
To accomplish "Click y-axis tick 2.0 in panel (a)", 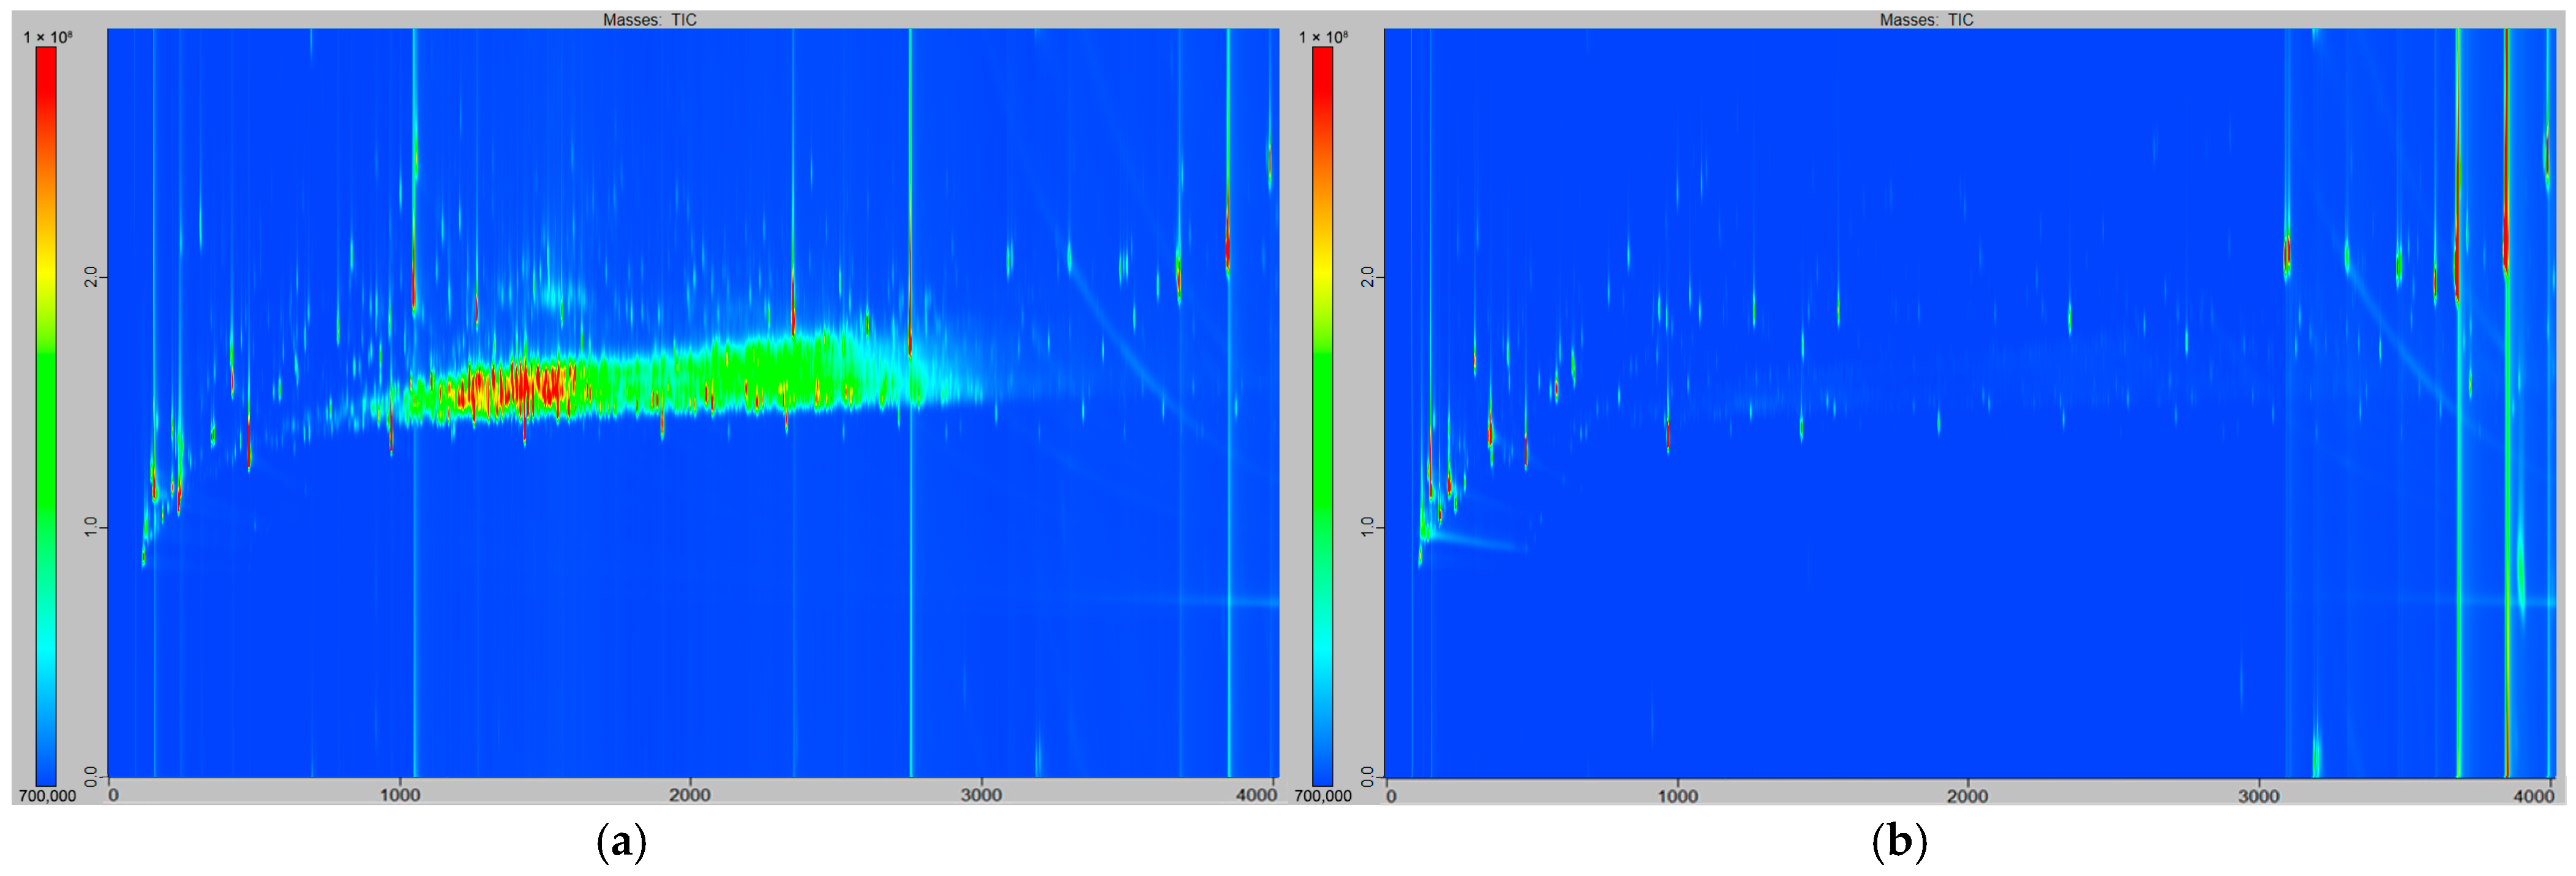I will pos(91,277).
